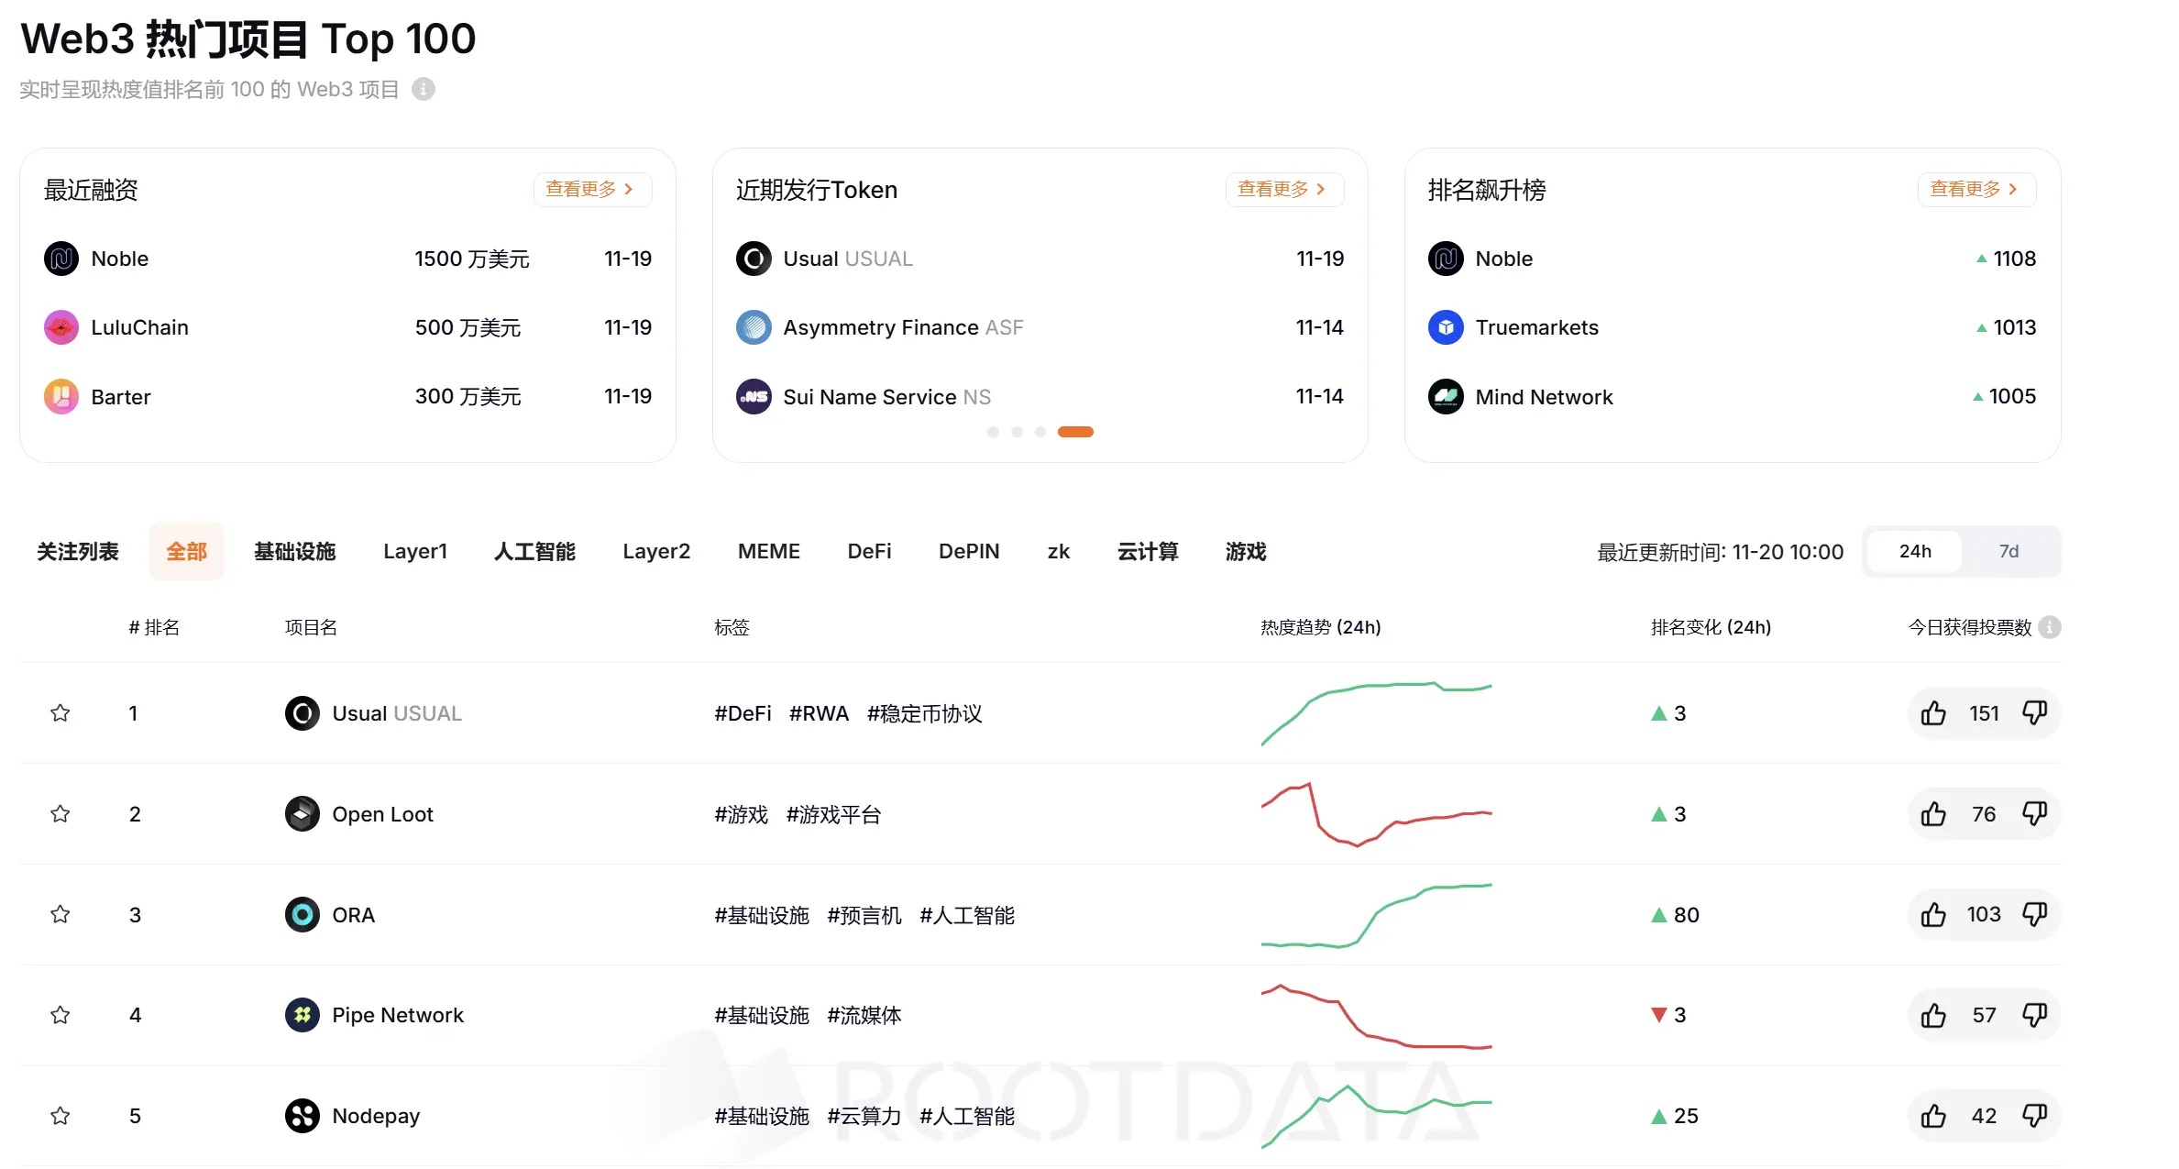Screen dimensions: 2179x1169
Task: Switch the time range to 7d
Action: coord(2009,551)
